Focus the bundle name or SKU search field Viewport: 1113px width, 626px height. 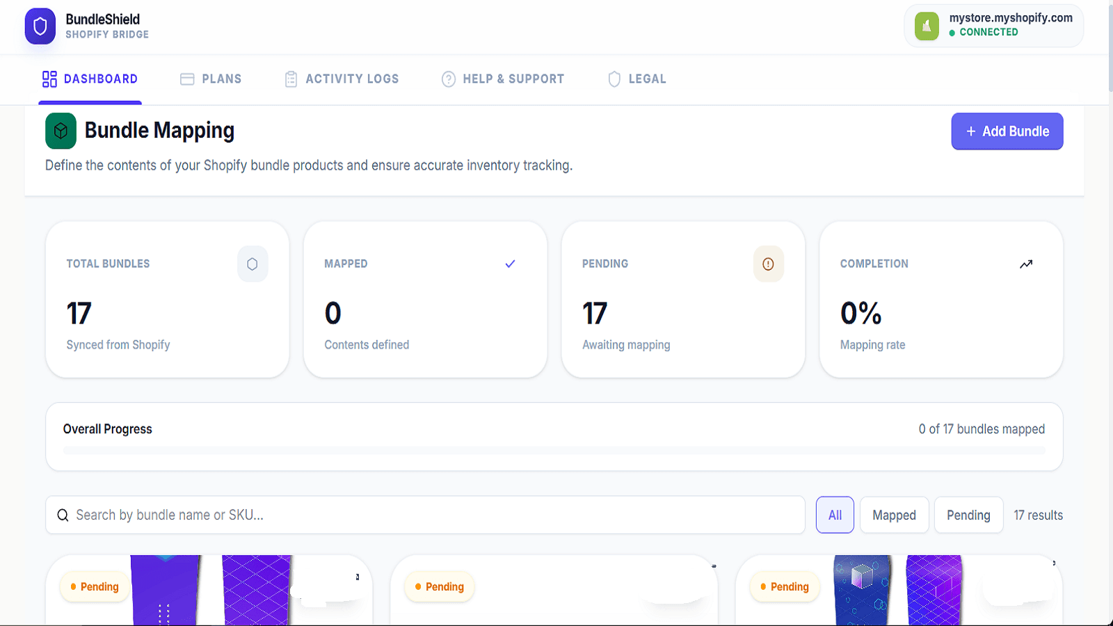click(x=425, y=515)
